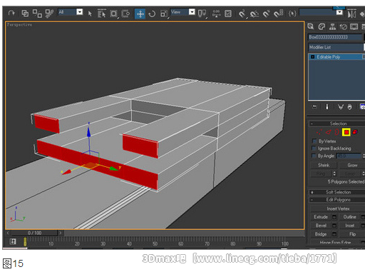Toggle the Snaps Toggle magnet icon

242,14
